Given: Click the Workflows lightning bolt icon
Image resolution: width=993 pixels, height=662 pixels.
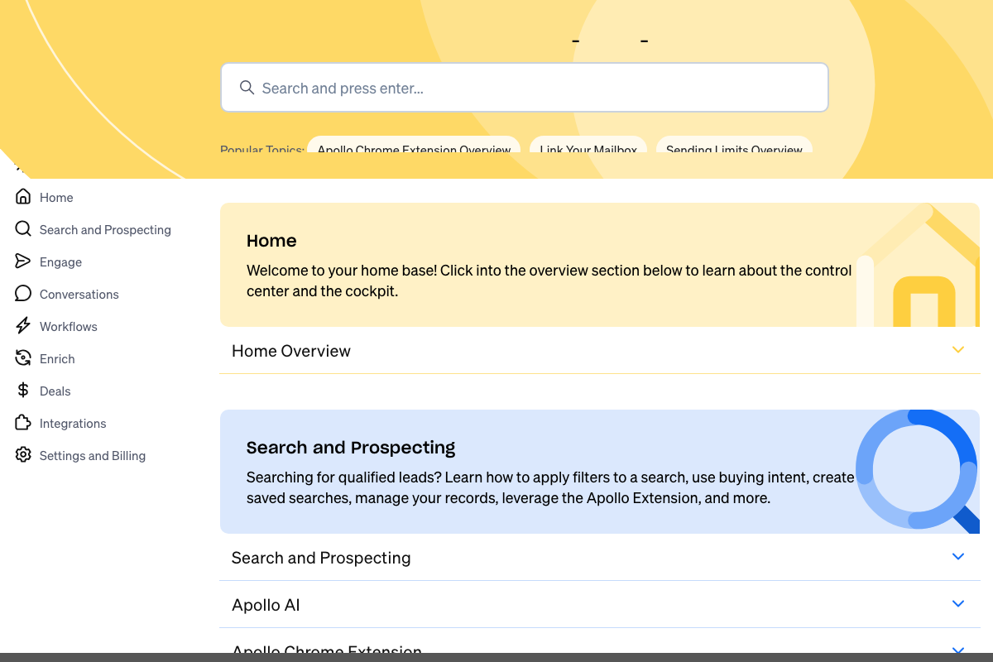Looking at the screenshot, I should pos(23,326).
